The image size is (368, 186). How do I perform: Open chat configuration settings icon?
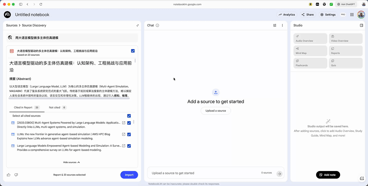275,25
